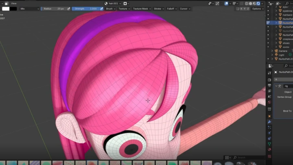293x165 pixels.
Task: Toggle Z axis symmetry
Action: pyautogui.click(x=248, y=9)
